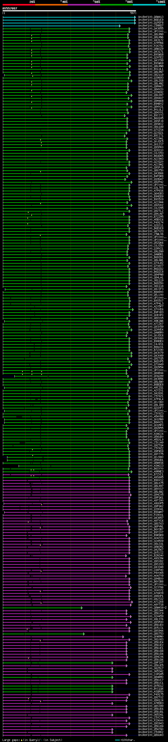The image size is (168, 742).
Task: Select the query name AV557097
Action: click(x=10, y=8)
